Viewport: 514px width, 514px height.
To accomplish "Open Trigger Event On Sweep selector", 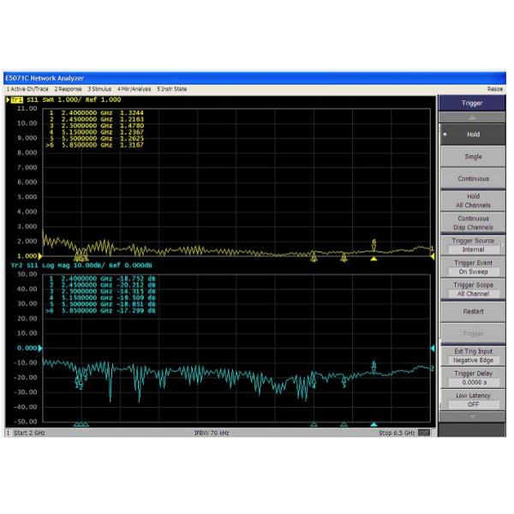I will click(473, 267).
